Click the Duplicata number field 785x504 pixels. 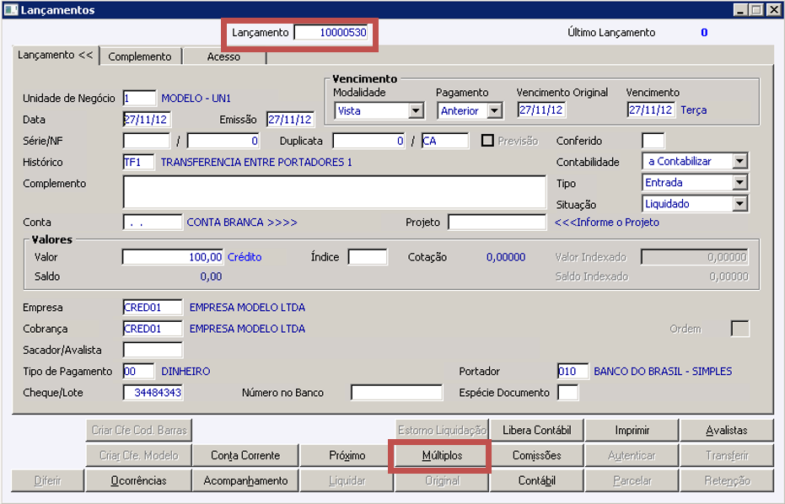(x=368, y=141)
